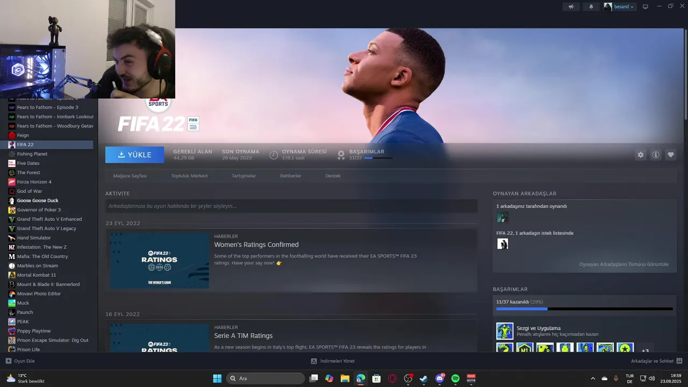Click the M1 badge achievement icon
The image size is (688, 387).
[525, 348]
